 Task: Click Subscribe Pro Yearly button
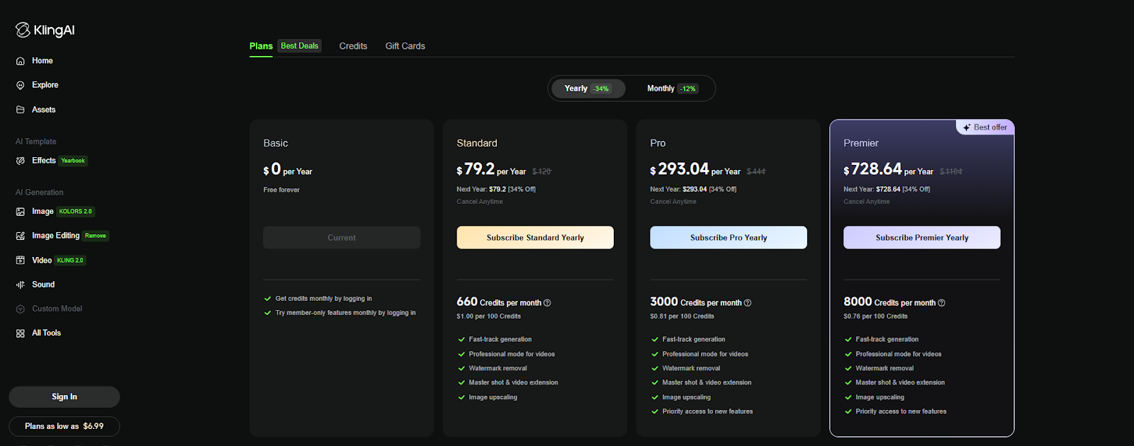pyautogui.click(x=729, y=238)
